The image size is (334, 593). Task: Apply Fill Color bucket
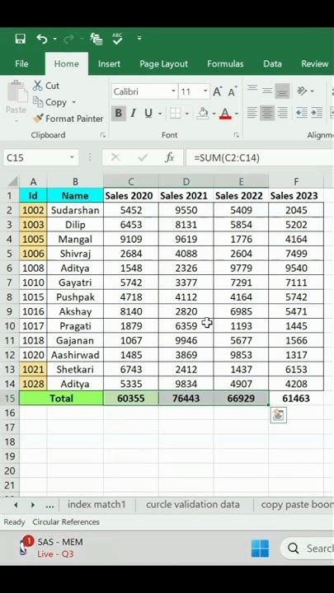click(204, 113)
